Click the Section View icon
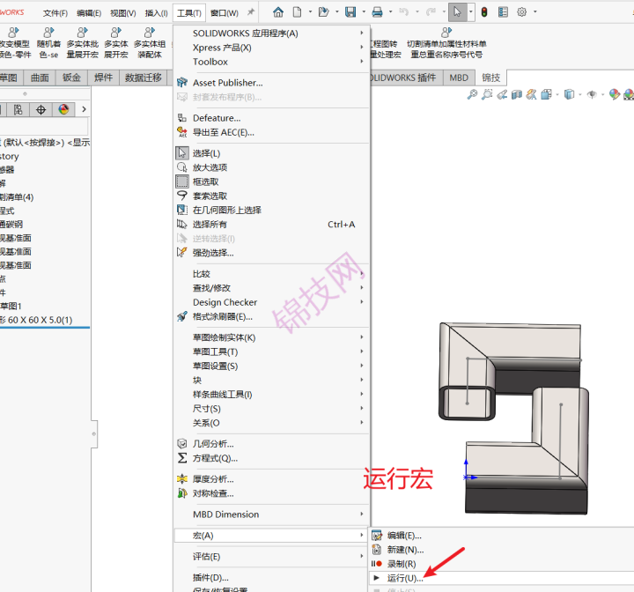The width and height of the screenshot is (634, 592). [517, 94]
